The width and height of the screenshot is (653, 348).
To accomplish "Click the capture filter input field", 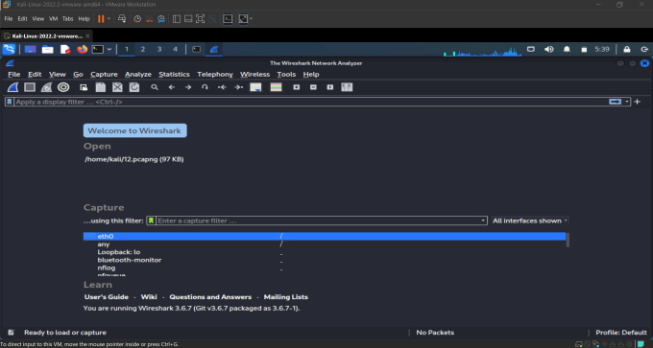I will pos(318,220).
